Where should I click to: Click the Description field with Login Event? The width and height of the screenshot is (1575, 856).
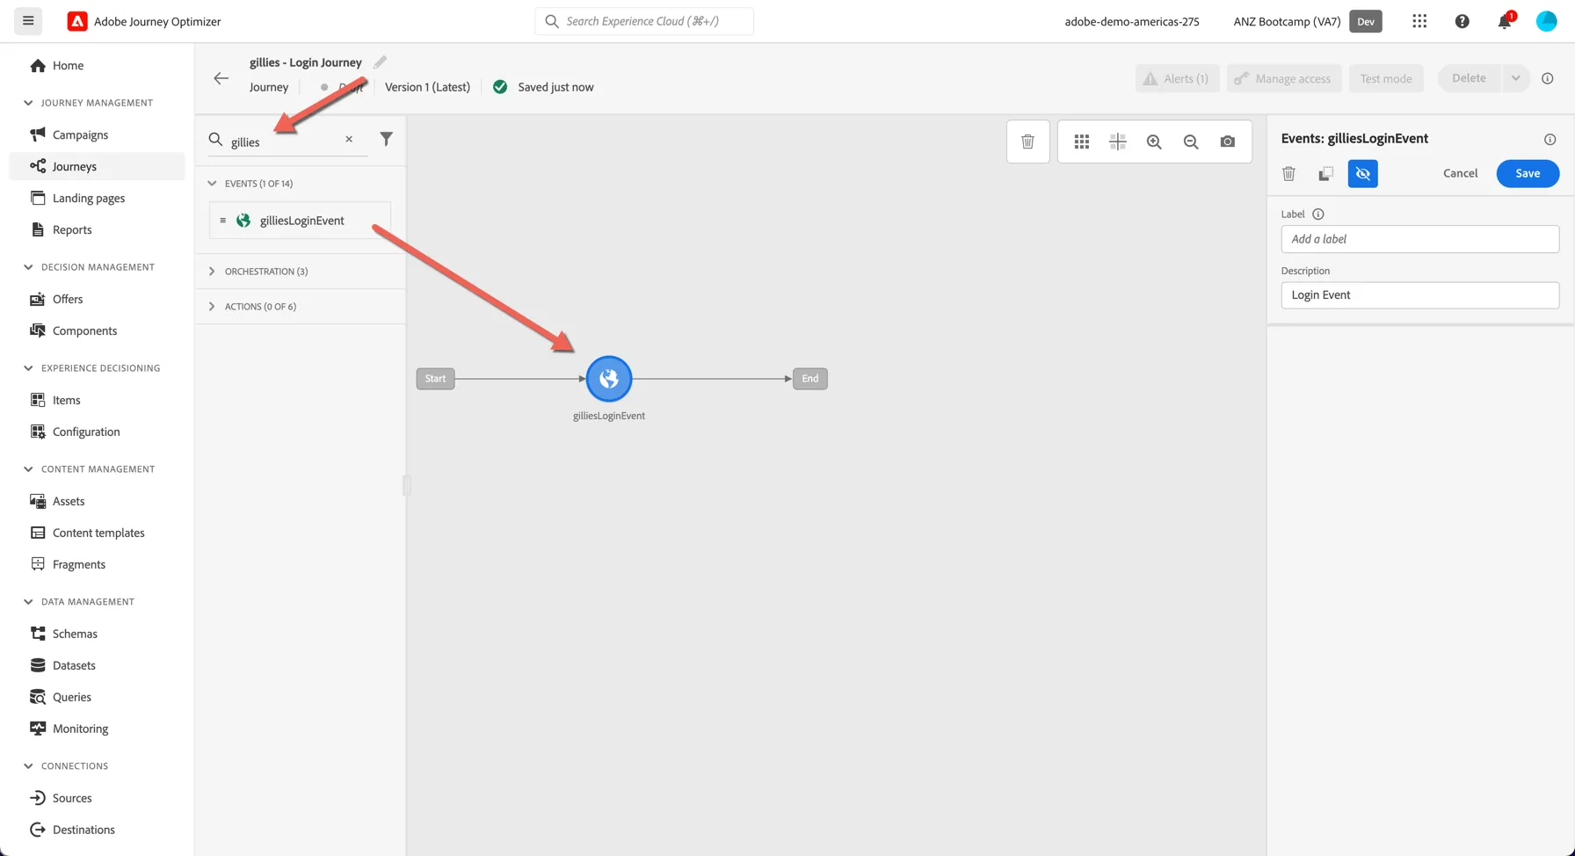point(1419,295)
